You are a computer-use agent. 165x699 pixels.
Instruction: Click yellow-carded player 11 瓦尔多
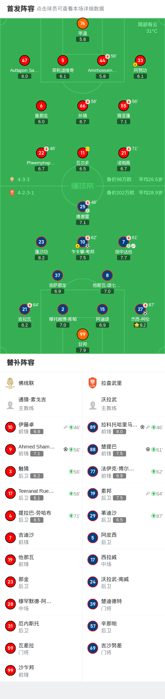(83, 153)
